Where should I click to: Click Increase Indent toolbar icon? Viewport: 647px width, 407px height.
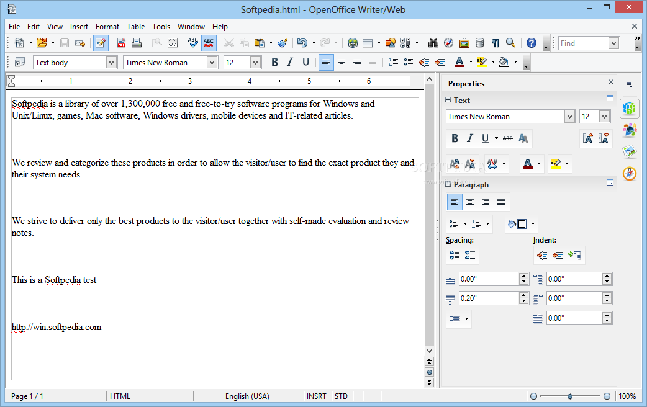pyautogui.click(x=440, y=62)
